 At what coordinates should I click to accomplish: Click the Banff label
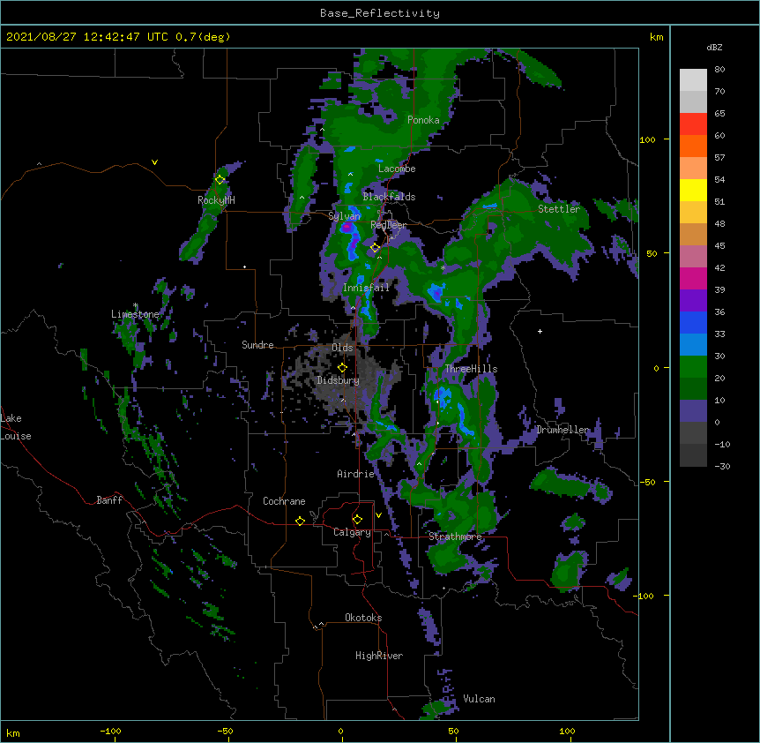(109, 500)
